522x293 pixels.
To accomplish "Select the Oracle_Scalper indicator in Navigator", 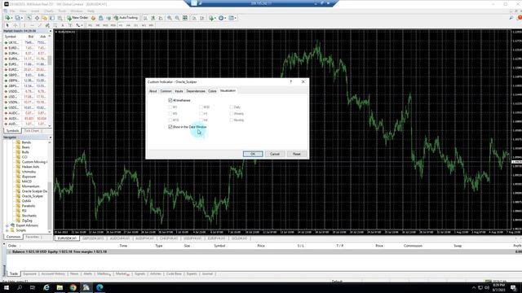I will (x=33, y=196).
